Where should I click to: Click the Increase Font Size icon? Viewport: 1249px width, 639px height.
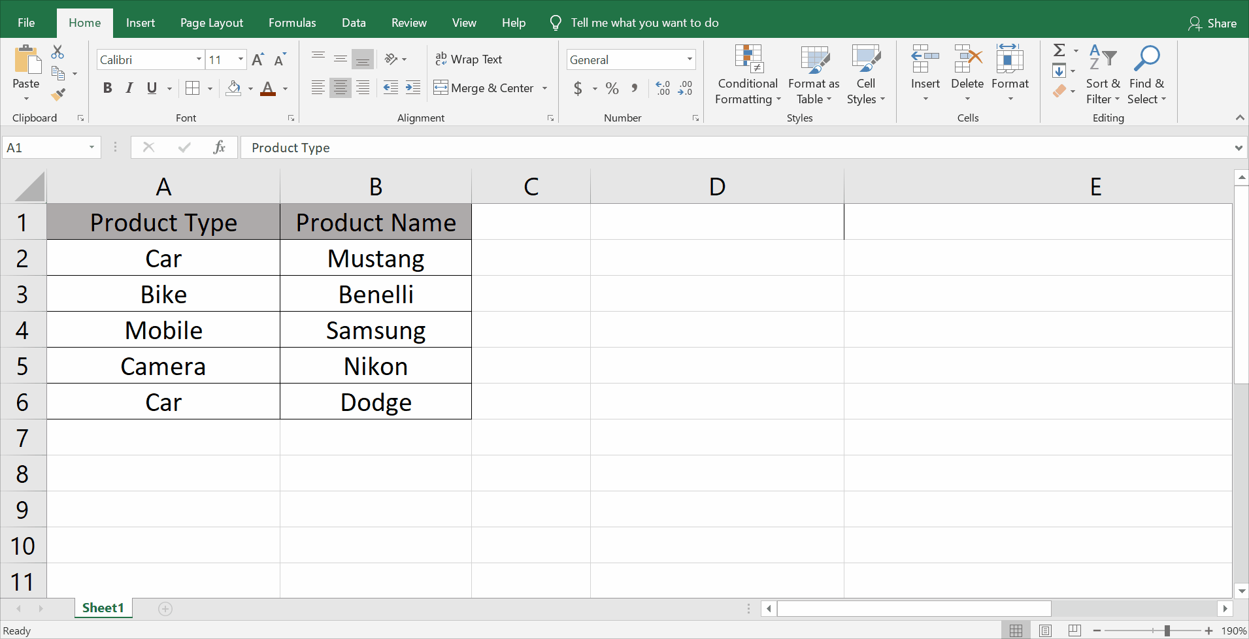pyautogui.click(x=257, y=59)
